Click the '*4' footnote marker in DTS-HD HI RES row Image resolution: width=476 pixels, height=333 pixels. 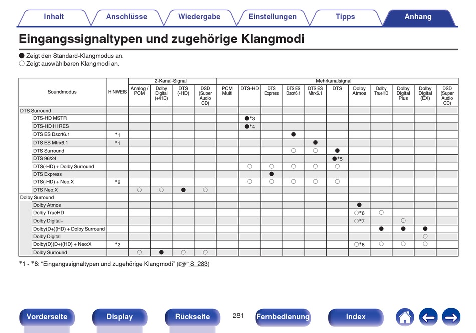(252, 127)
